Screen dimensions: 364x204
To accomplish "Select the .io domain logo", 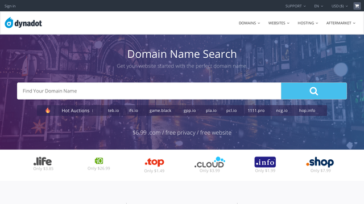I will (99, 161).
